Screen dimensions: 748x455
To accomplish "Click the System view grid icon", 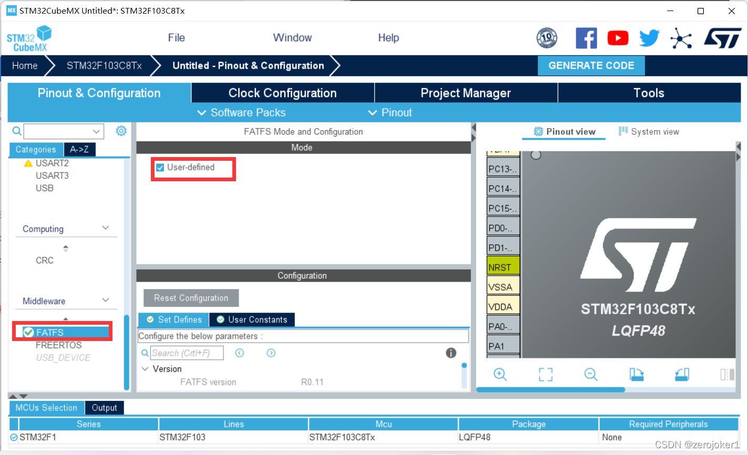I will (x=623, y=131).
